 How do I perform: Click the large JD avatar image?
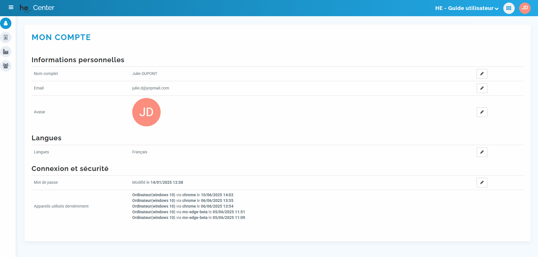[x=146, y=112]
